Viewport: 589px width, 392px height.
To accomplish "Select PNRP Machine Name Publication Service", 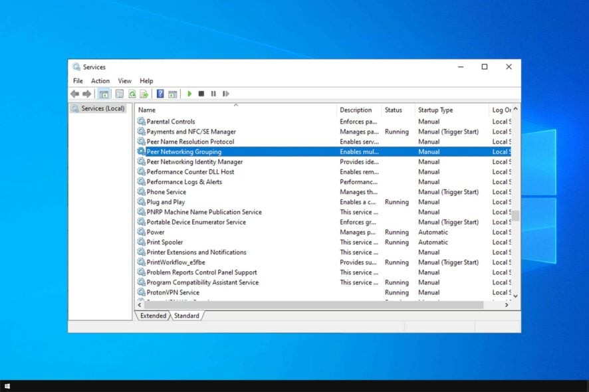I will [324, 212].
